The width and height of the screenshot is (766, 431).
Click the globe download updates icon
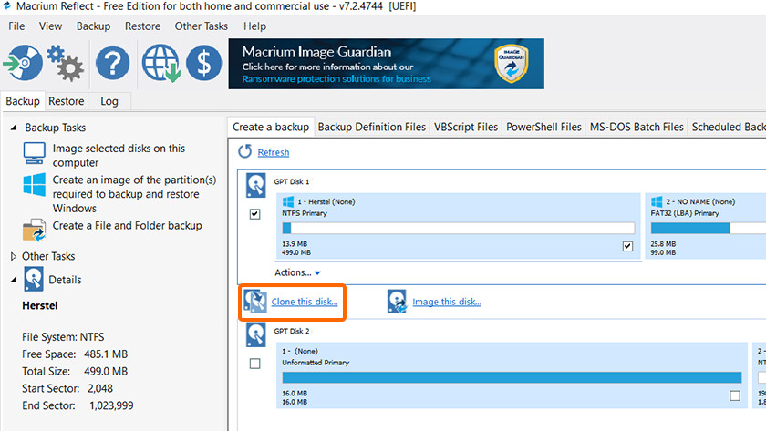tap(161, 63)
